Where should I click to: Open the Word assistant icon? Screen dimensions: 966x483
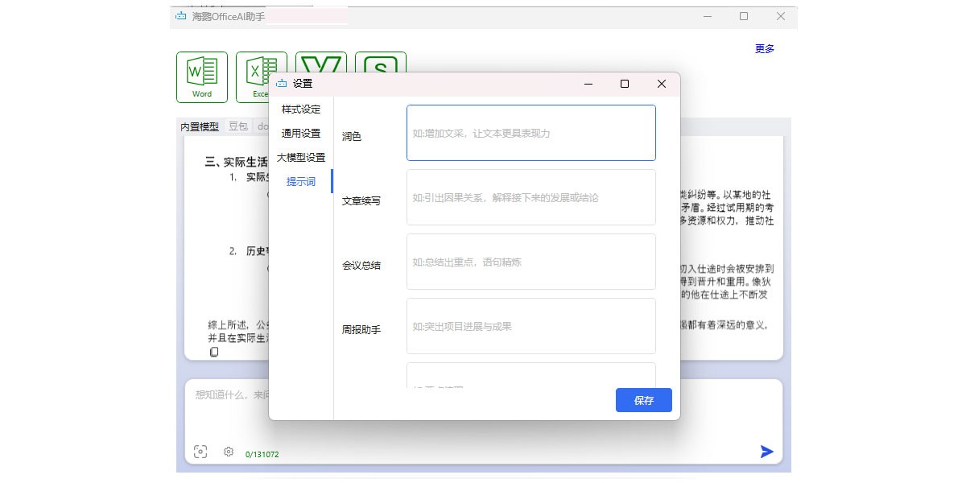pyautogui.click(x=202, y=76)
